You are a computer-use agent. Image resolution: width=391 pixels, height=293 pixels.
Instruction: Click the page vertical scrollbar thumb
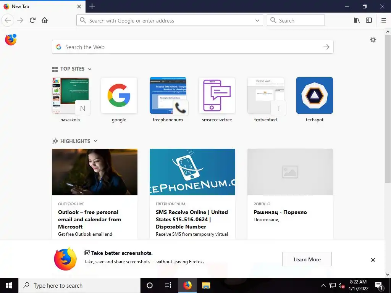click(x=388, y=108)
